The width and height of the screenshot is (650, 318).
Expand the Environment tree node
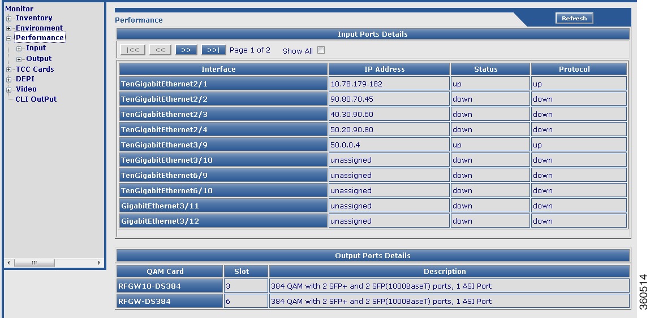[8, 29]
